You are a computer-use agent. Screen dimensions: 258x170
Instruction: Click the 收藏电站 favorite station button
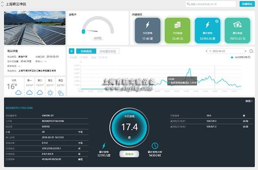[247, 4]
